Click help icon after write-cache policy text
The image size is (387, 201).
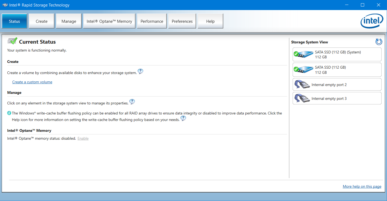tap(183, 118)
